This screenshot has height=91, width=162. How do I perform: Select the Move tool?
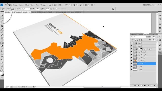(x=2, y=15)
